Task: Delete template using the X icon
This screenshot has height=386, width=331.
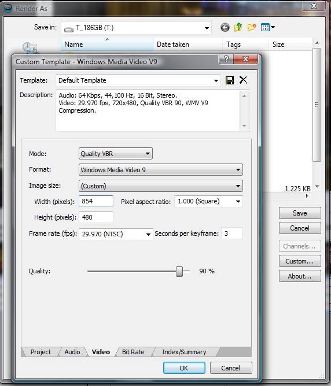Action: 243,80
